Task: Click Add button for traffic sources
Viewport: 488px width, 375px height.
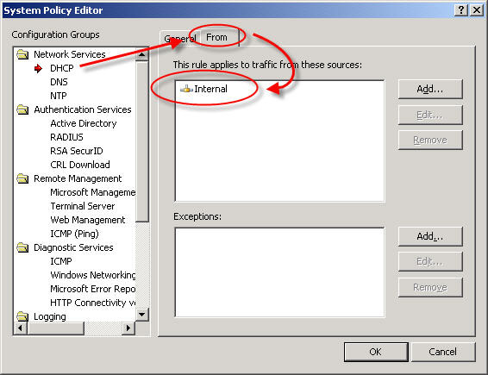Action: (430, 90)
